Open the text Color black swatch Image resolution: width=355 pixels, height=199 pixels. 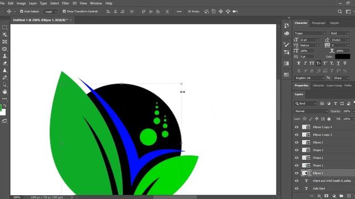point(343,56)
